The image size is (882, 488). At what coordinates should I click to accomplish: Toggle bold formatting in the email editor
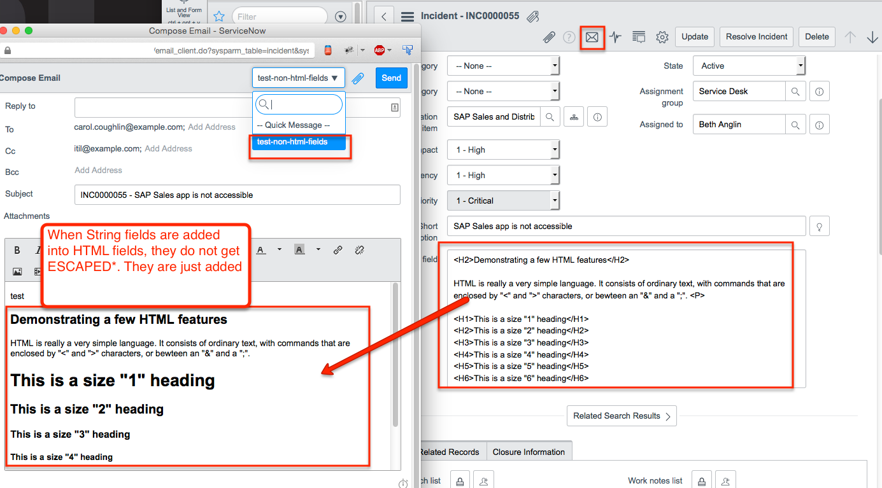(17, 249)
